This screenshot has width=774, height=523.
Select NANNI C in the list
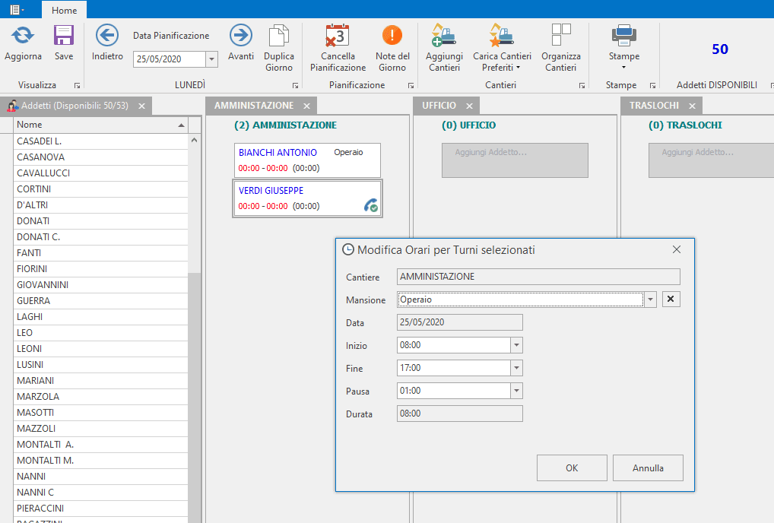pos(100,493)
